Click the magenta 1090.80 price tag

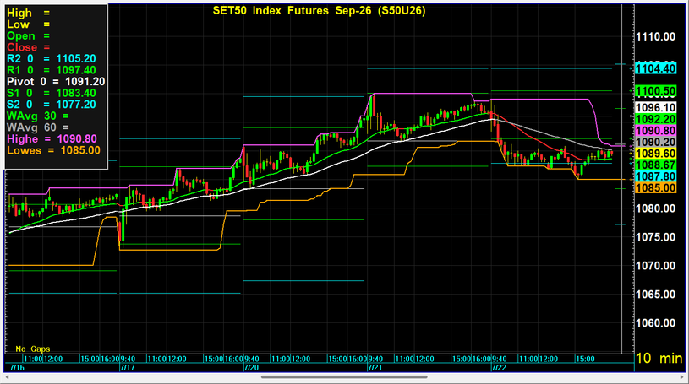[655, 131]
